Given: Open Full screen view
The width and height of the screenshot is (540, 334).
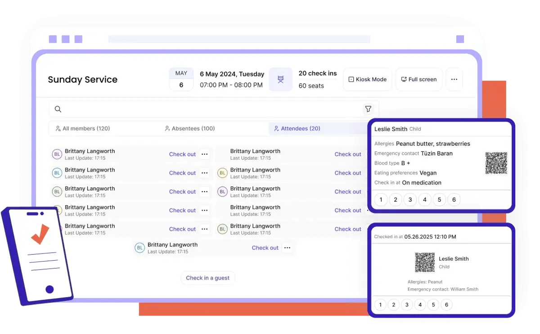Looking at the screenshot, I should point(418,79).
